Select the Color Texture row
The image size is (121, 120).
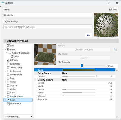tap(75, 73)
